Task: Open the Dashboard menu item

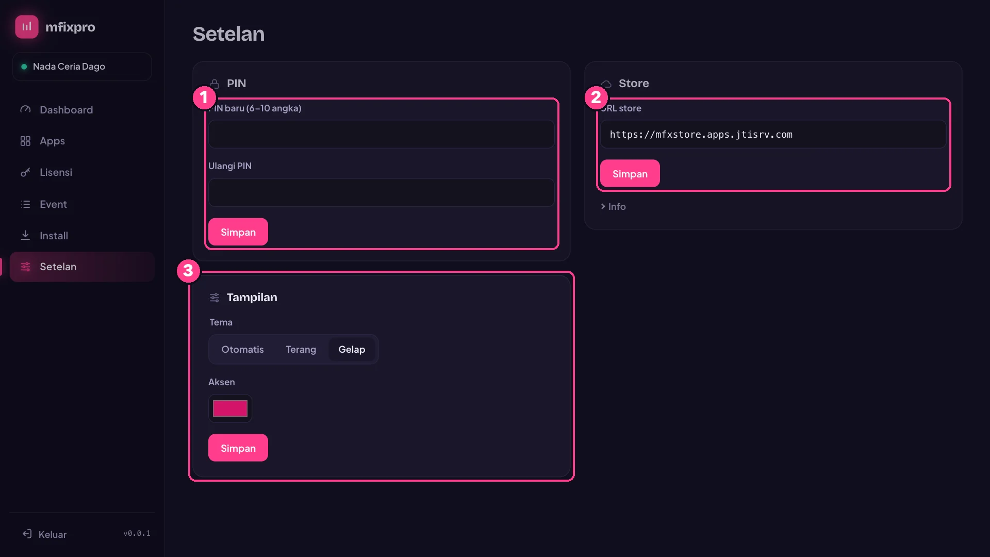Action: click(x=82, y=109)
